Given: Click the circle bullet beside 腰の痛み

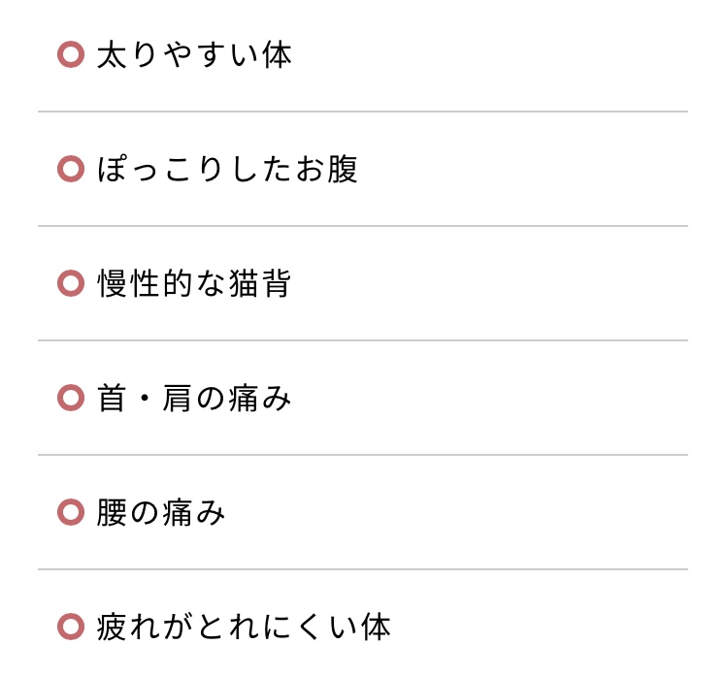Looking at the screenshot, I should (x=71, y=512).
